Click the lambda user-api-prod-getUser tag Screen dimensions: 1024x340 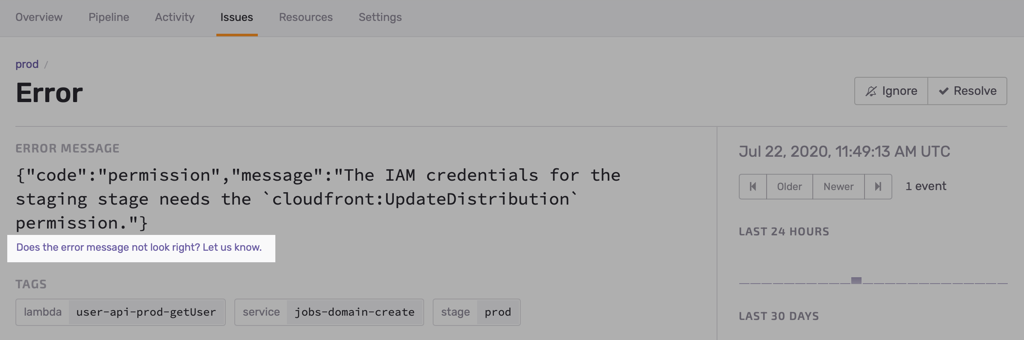[121, 312]
